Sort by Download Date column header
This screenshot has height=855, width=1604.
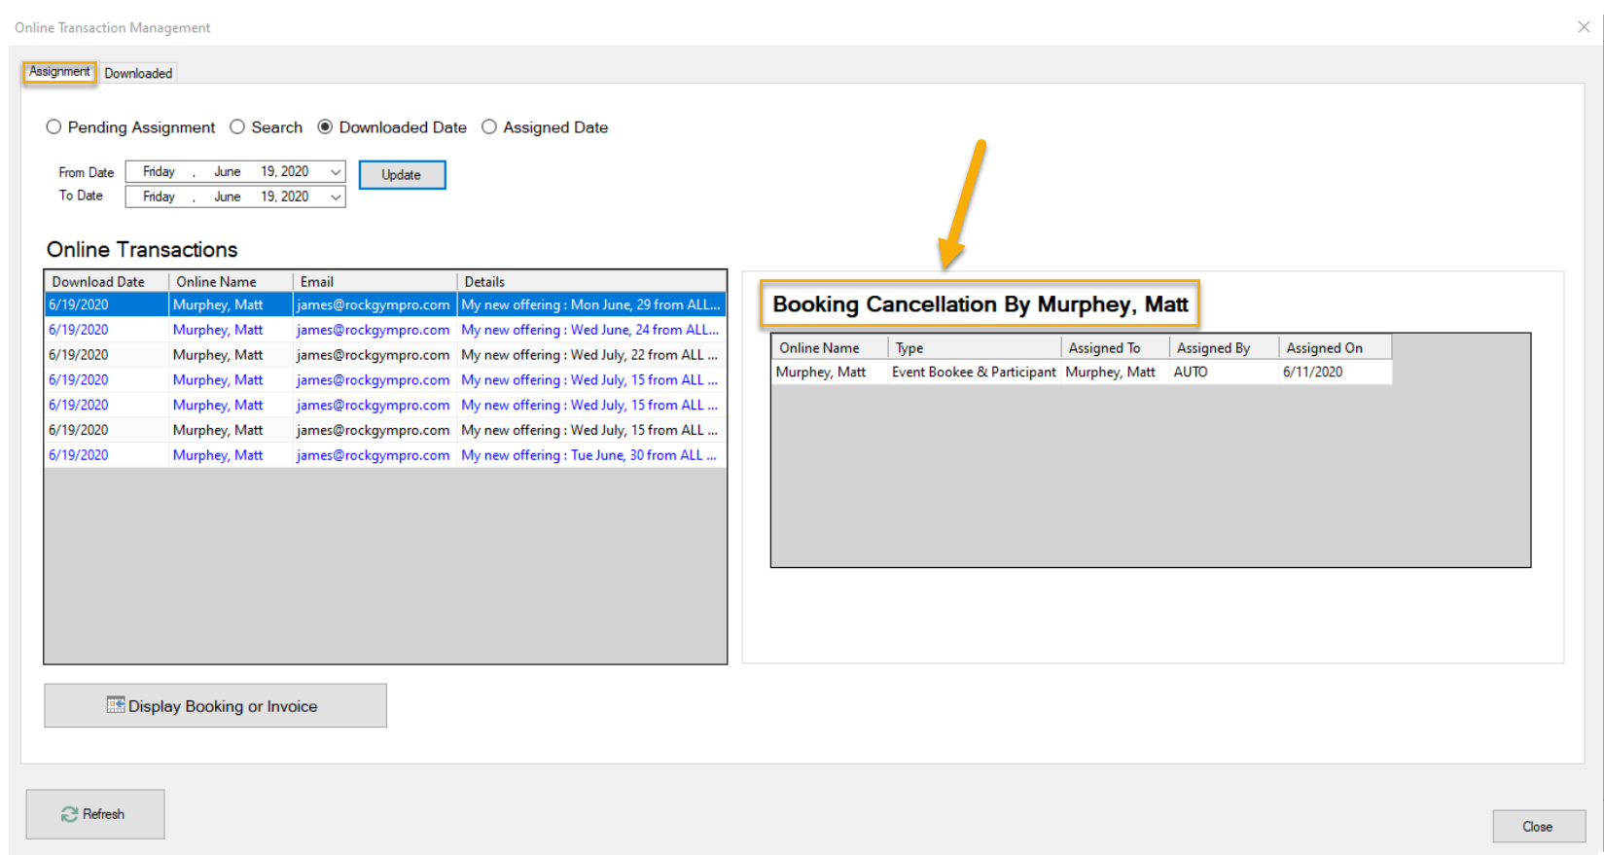[107, 281]
